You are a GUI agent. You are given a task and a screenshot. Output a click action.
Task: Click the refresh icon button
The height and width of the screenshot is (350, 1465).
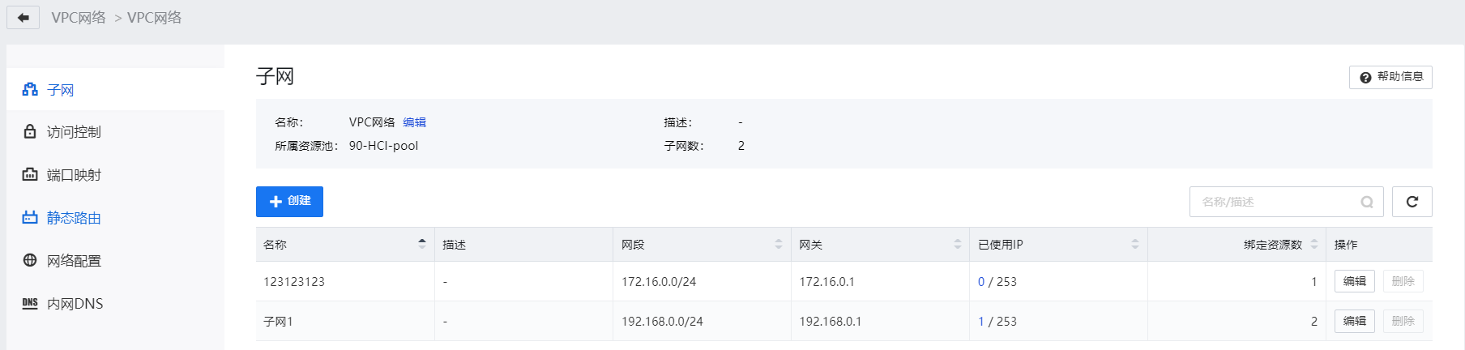(1412, 202)
